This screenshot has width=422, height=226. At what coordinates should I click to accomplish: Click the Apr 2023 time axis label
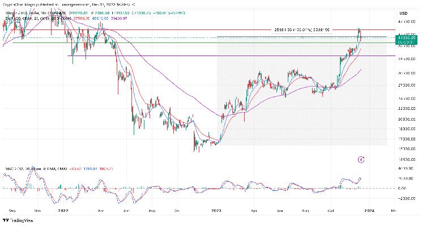coord(254,210)
